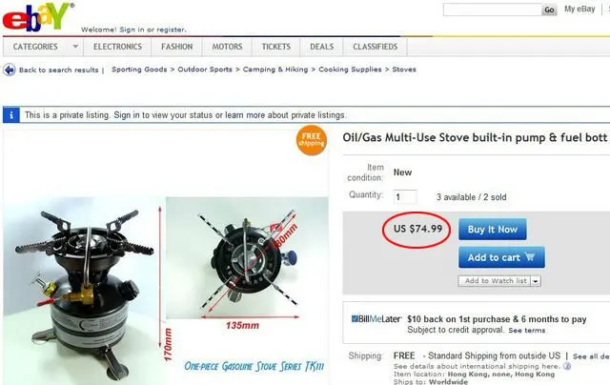
Task: Click the Add to cart button
Action: click(x=501, y=257)
